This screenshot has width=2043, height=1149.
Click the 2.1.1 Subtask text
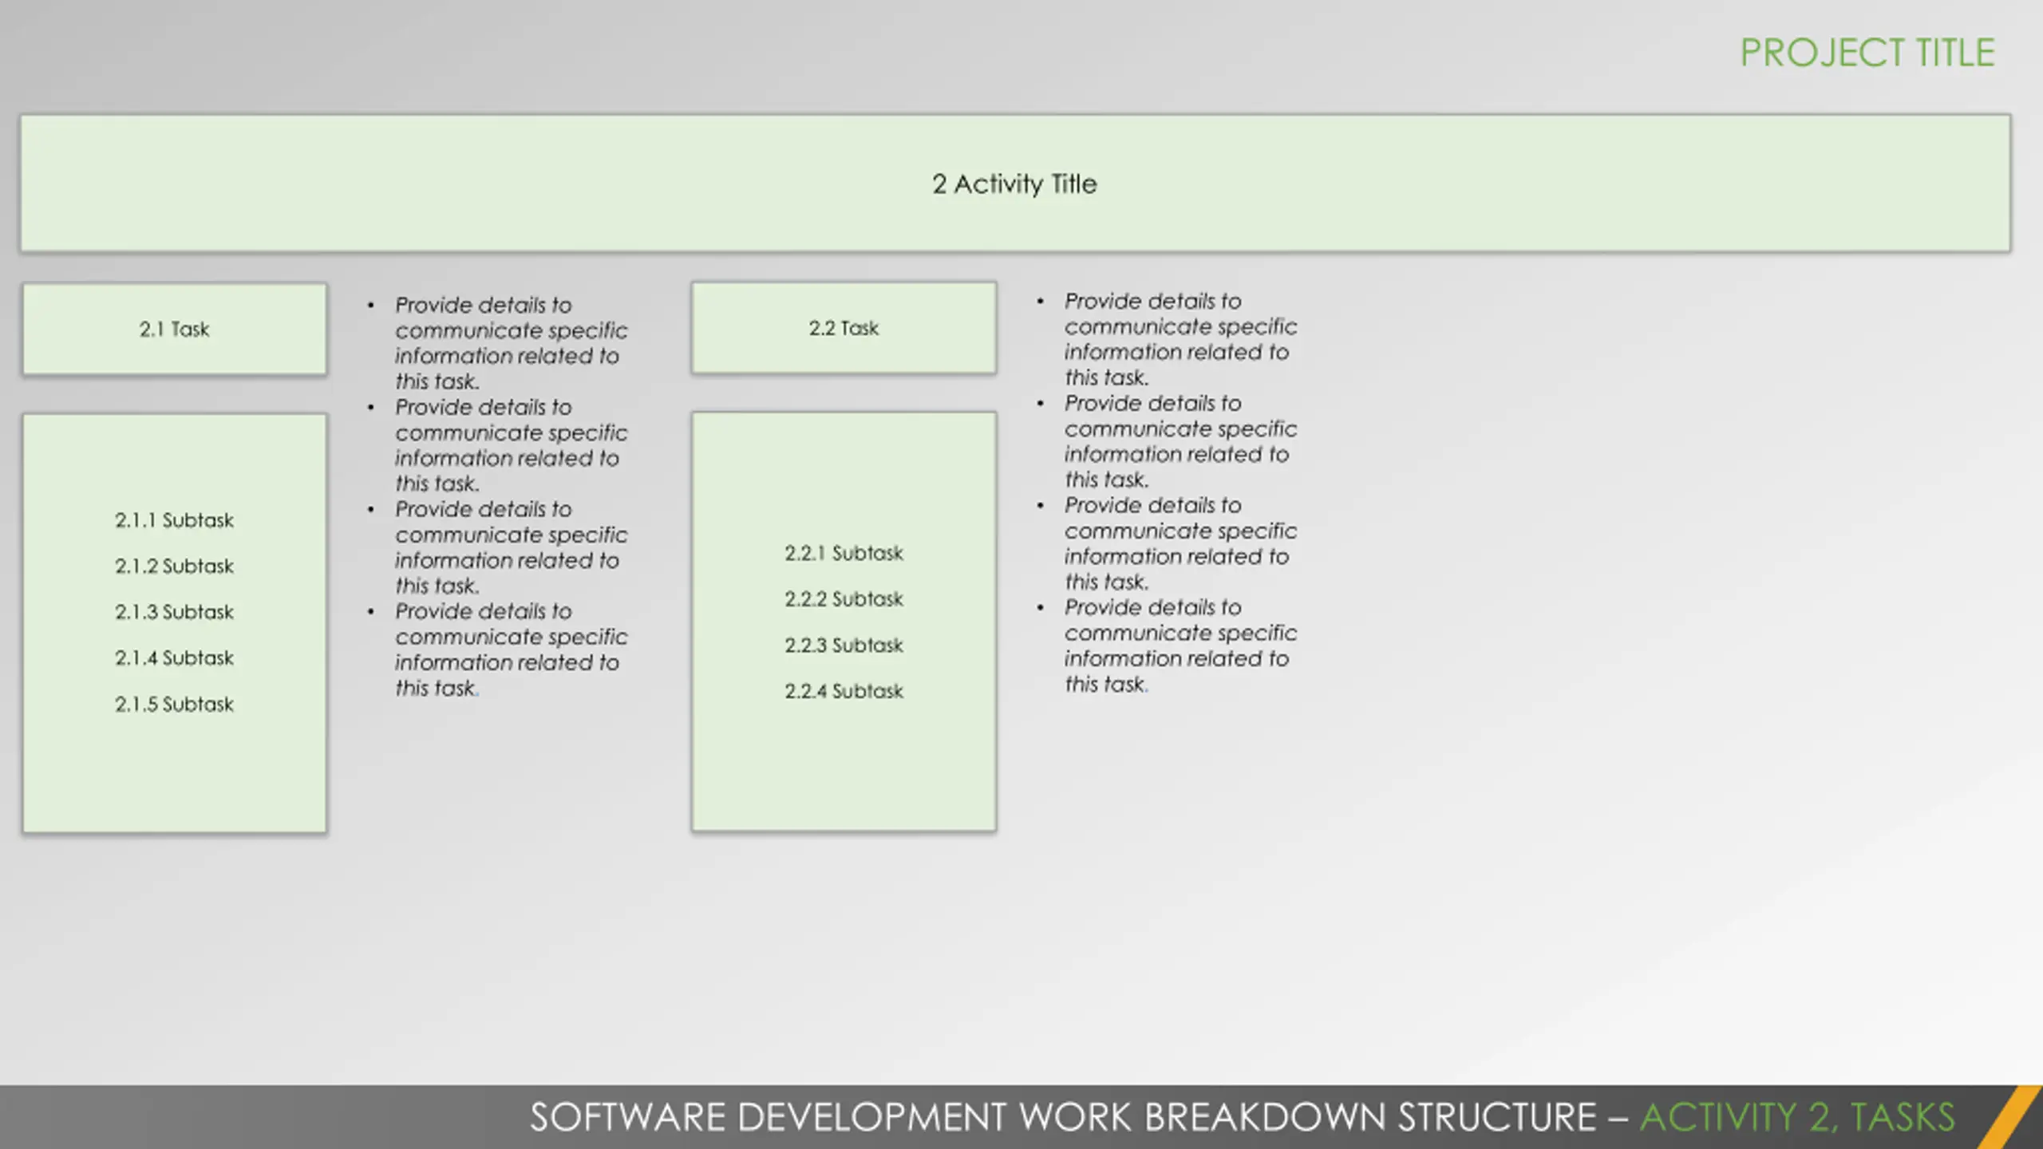pyautogui.click(x=175, y=520)
